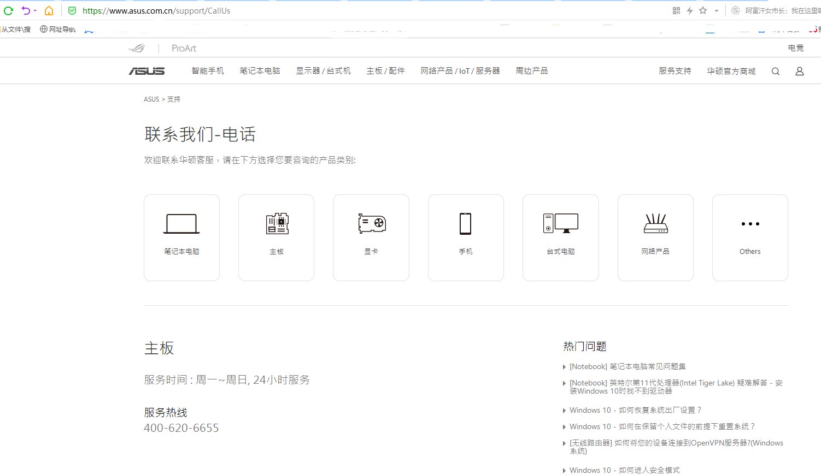Open the 主板 / 配件 navigation menu

click(385, 71)
